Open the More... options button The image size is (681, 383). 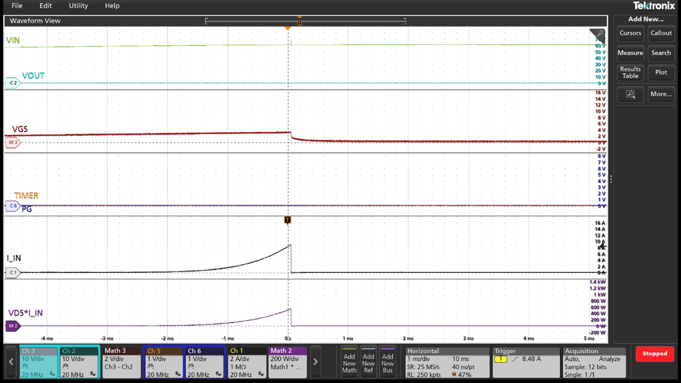tap(661, 94)
